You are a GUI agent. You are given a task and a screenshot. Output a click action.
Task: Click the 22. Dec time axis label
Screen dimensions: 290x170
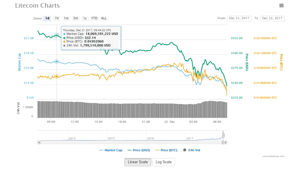pos(169,122)
